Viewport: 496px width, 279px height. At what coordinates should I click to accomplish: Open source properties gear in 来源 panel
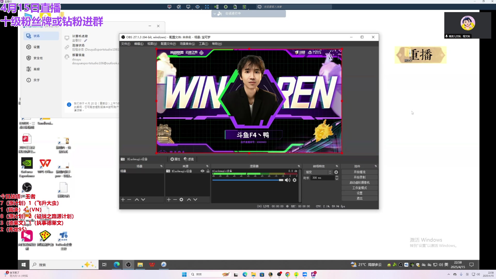pyautogui.click(x=181, y=199)
